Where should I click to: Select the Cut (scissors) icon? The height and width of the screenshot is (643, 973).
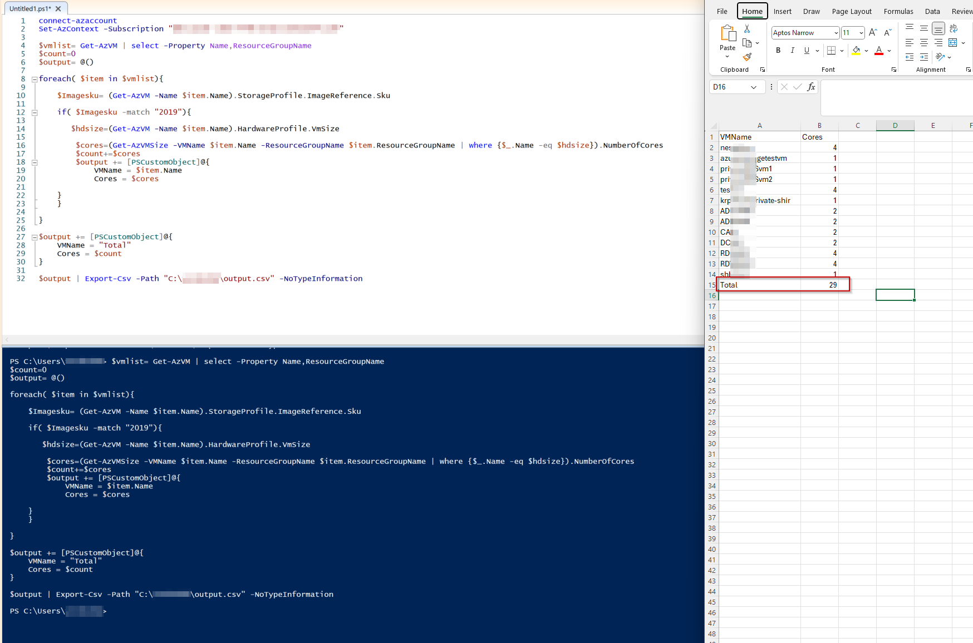[746, 29]
